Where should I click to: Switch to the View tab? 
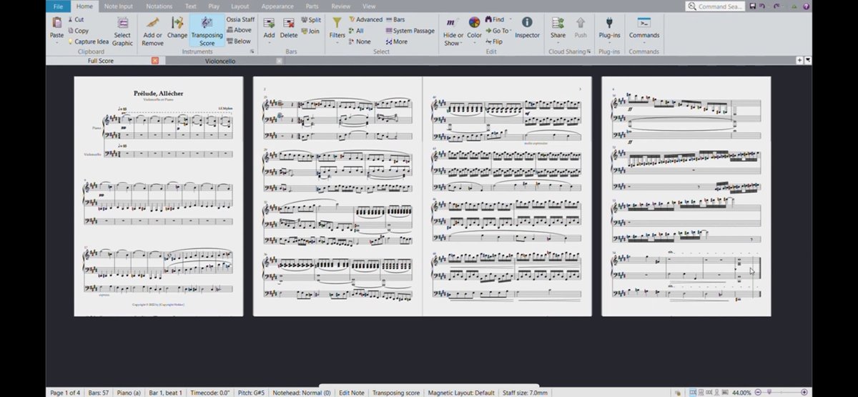point(369,6)
